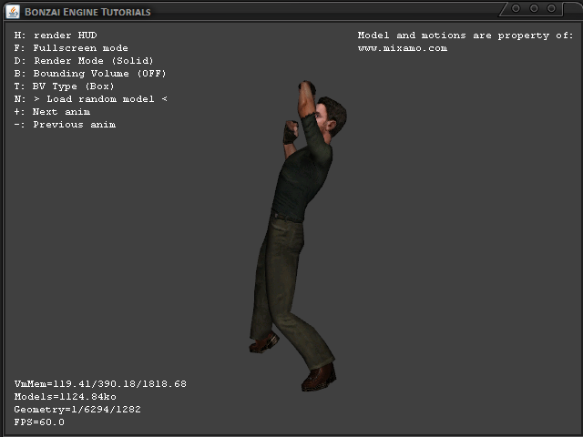
Task: Click the FPS=60.0 counter
Action: [x=39, y=422]
